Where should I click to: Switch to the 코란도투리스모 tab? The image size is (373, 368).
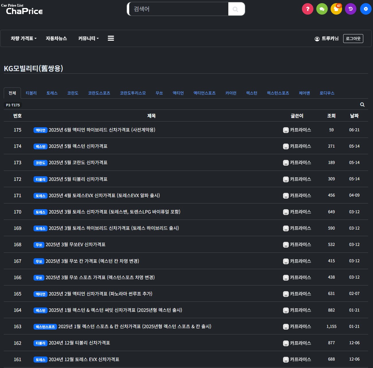pyautogui.click(x=133, y=93)
